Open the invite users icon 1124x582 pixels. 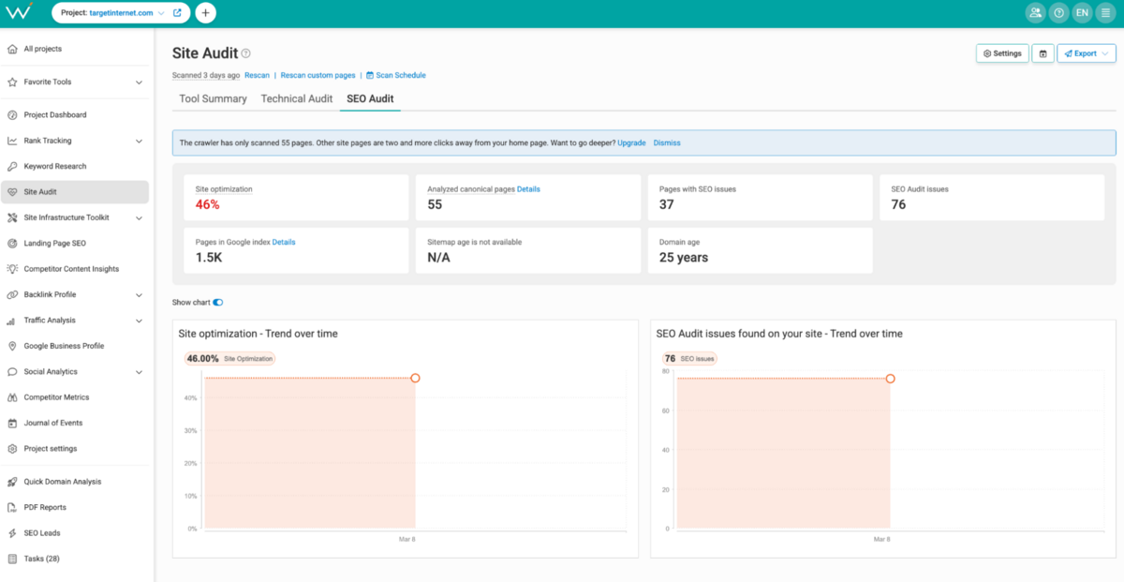tap(1035, 13)
